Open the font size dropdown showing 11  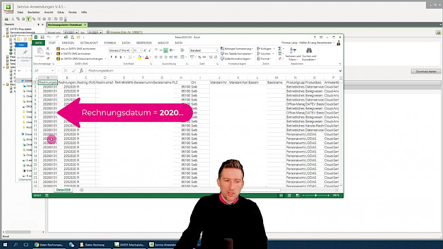(x=140, y=50)
